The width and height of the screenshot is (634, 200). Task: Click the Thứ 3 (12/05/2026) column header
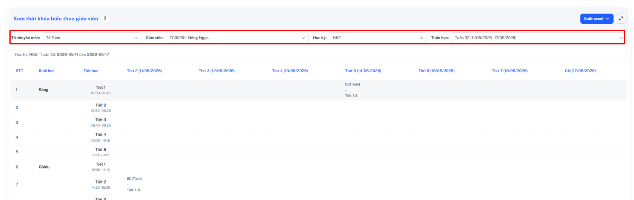click(217, 71)
